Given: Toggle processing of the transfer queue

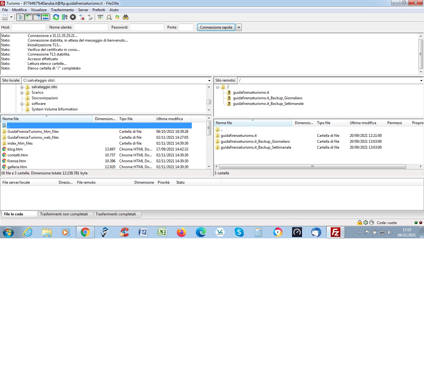Looking at the screenshot, I should (x=65, y=17).
